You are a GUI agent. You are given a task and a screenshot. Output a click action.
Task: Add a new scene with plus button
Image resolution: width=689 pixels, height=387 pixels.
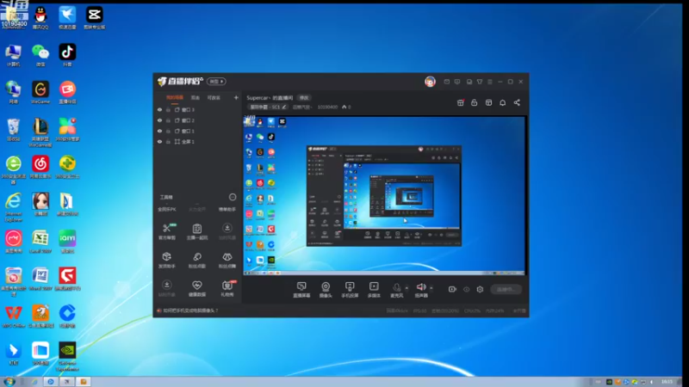pyautogui.click(x=236, y=97)
